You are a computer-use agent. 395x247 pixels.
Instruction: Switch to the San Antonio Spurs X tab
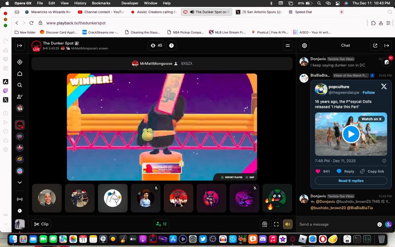[259, 12]
